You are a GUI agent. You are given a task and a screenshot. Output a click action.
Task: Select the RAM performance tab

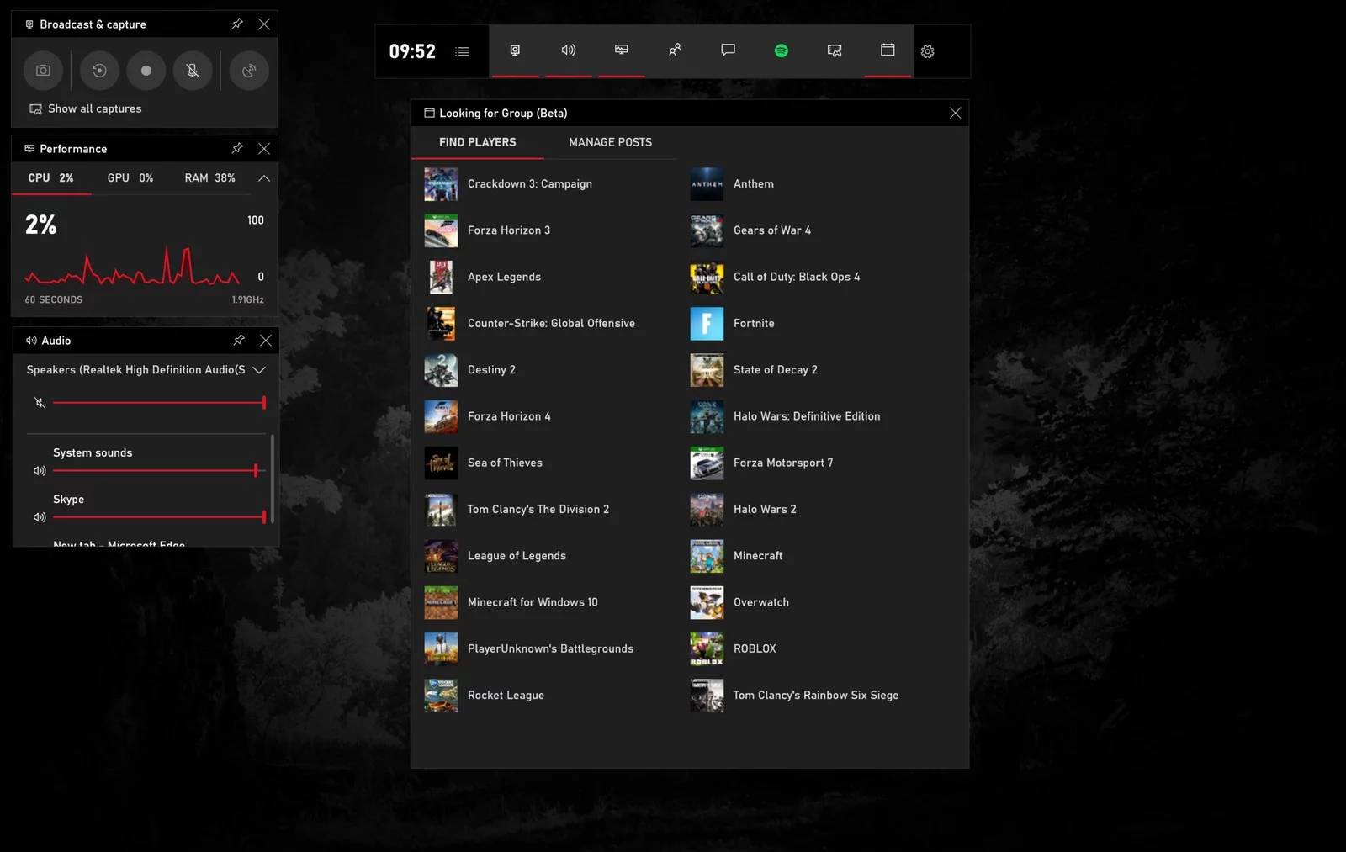pos(209,178)
